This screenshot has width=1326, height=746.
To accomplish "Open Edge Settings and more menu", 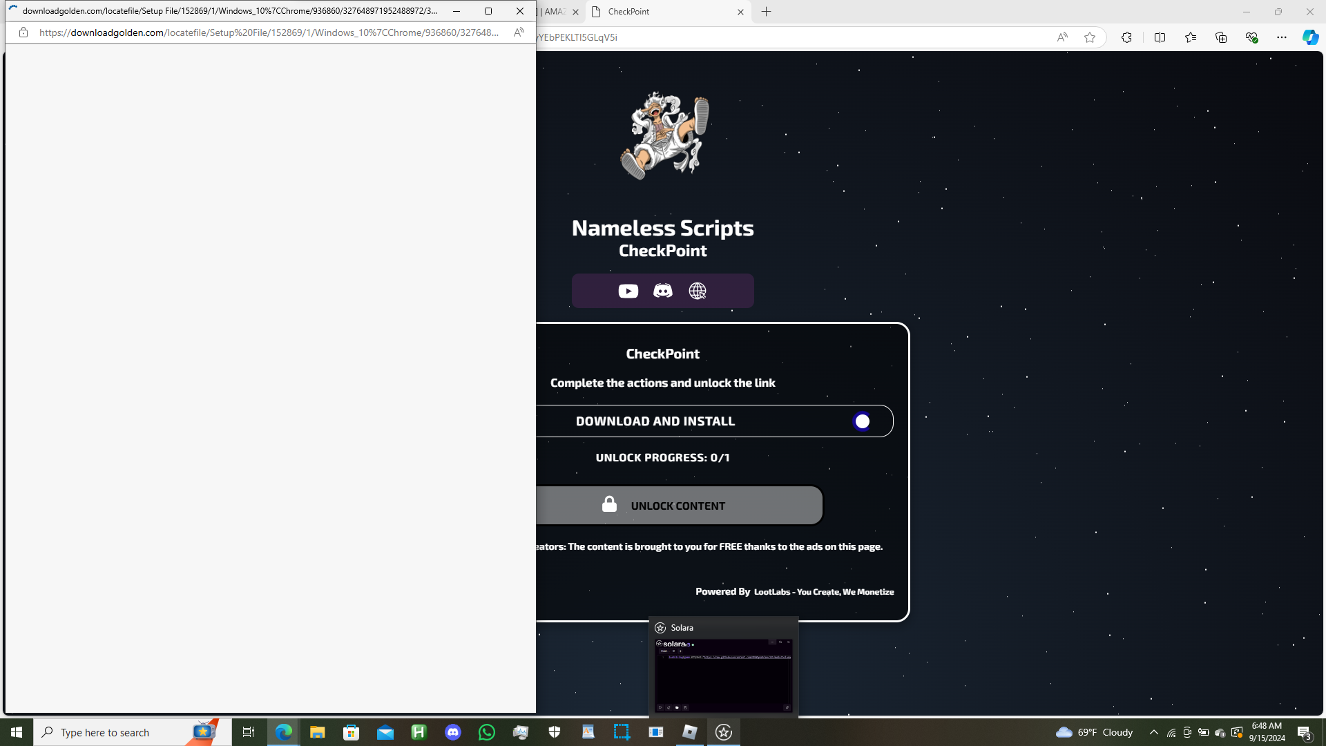I will [x=1282, y=37].
